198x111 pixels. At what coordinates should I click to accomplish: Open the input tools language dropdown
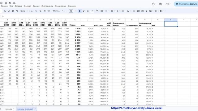click(162, 11)
